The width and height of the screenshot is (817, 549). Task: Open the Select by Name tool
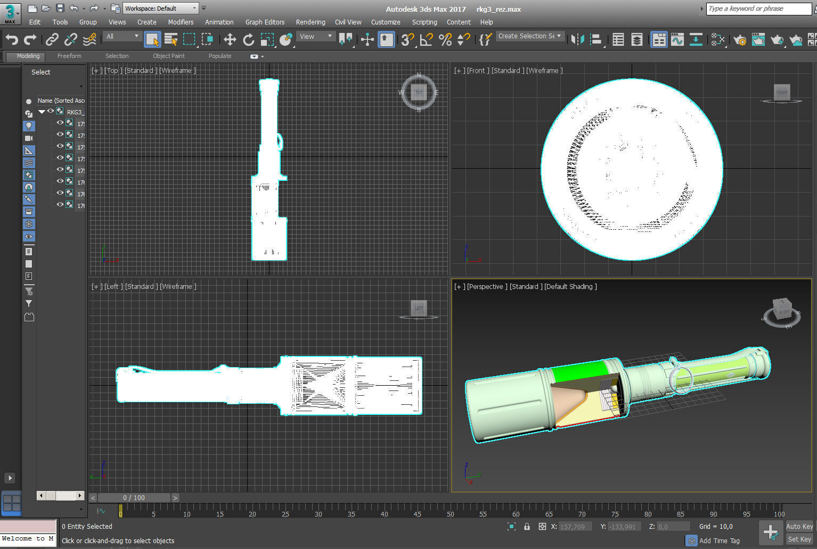tap(171, 39)
